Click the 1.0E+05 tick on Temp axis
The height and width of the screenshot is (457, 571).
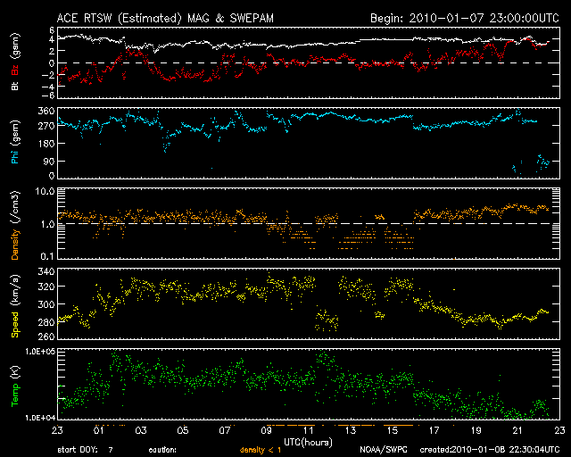click(40, 352)
